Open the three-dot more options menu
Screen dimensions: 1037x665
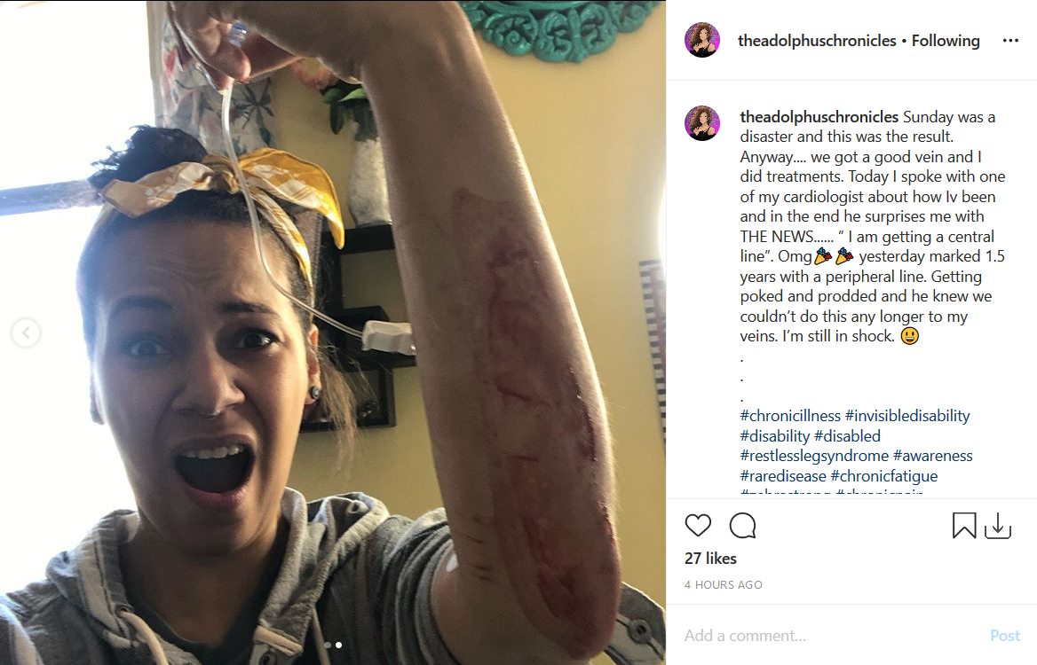click(x=1010, y=41)
